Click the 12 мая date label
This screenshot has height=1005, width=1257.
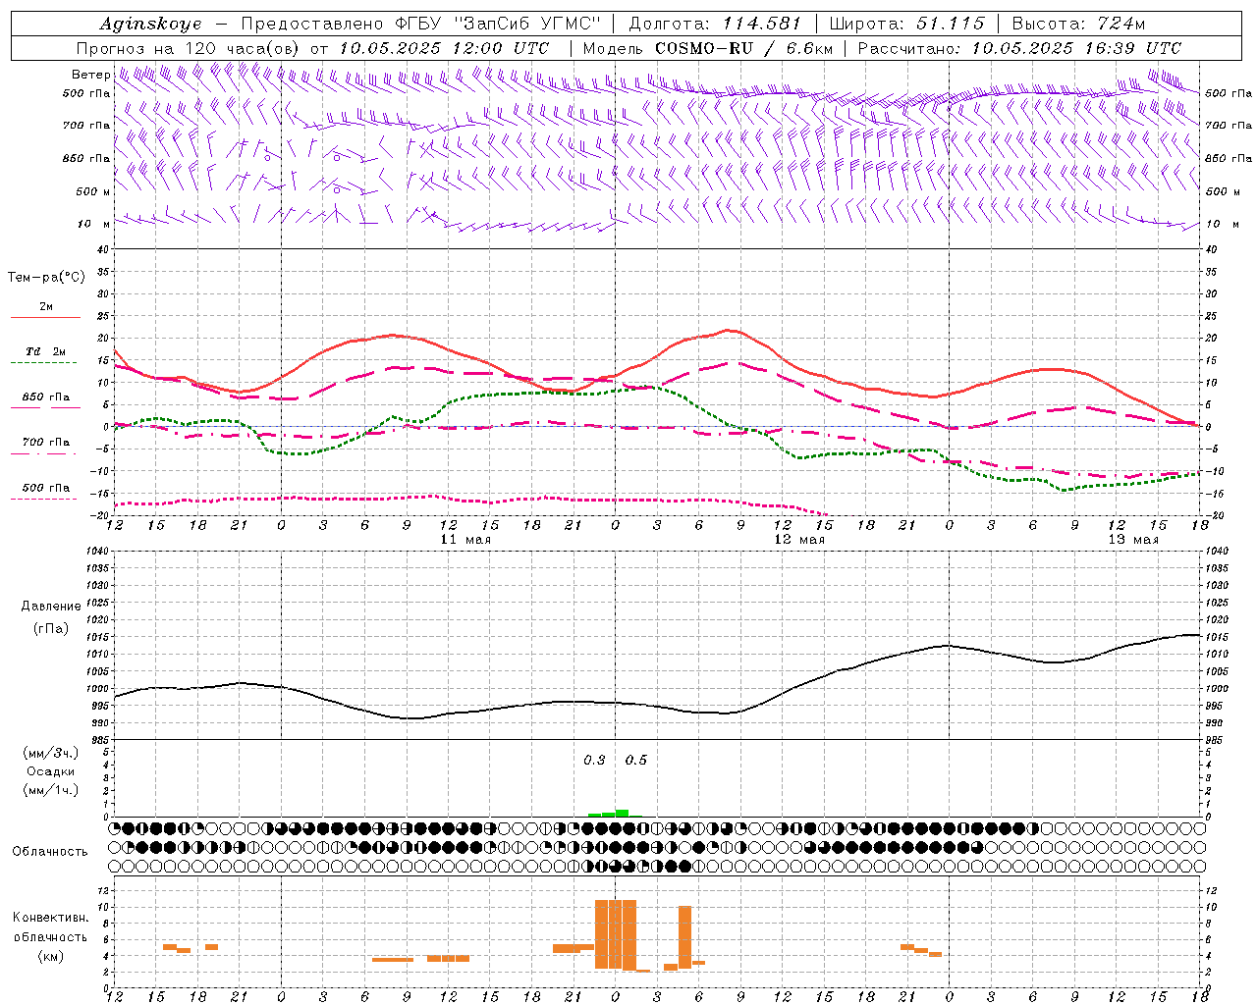point(799,540)
